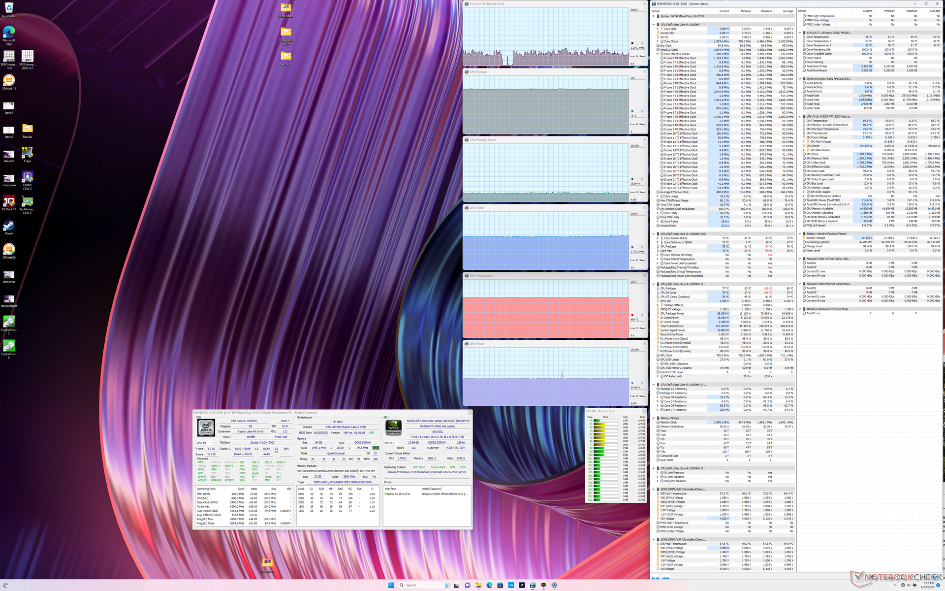
Task: Open the Recycle Bin desktop icon
Action: point(8,8)
